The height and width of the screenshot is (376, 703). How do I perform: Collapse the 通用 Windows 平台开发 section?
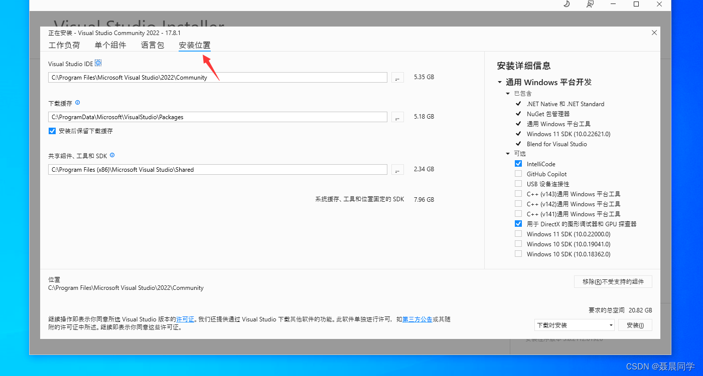(x=499, y=82)
